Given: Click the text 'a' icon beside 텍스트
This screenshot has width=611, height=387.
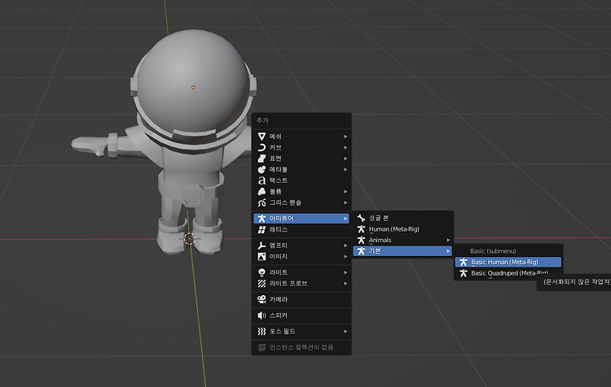Looking at the screenshot, I should (x=262, y=180).
